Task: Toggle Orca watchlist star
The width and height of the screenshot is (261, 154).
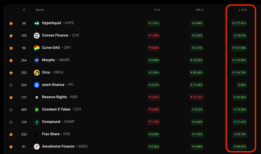Action: 11,73
